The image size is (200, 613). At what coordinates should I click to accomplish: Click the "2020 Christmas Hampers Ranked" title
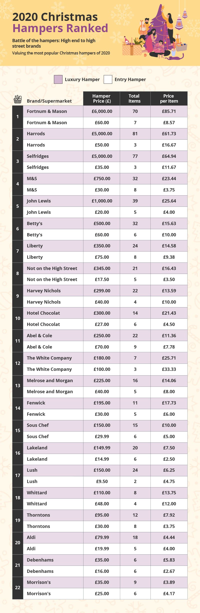60,23
